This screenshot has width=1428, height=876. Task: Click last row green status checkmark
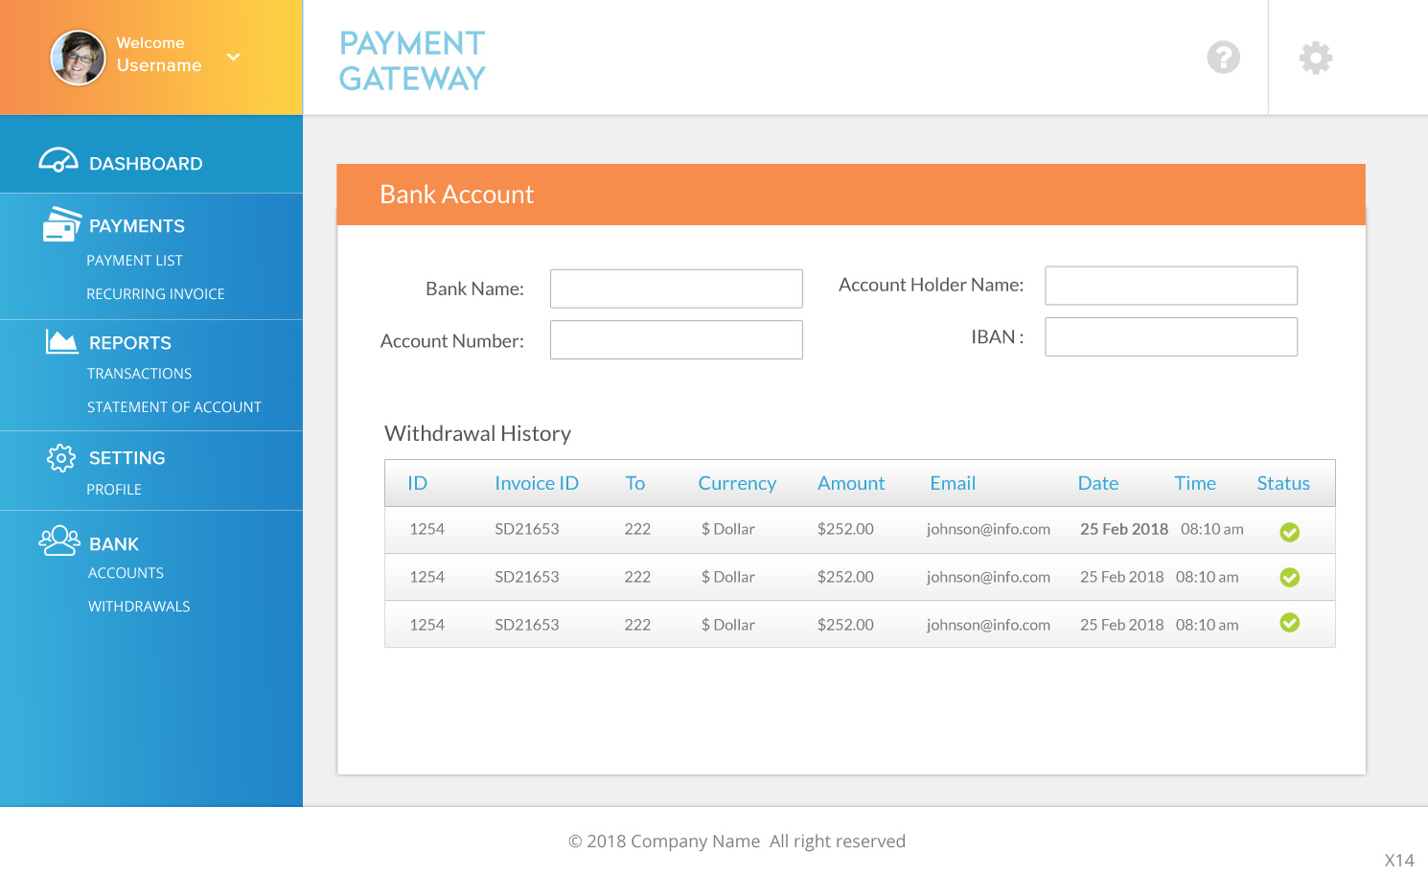coord(1289,623)
